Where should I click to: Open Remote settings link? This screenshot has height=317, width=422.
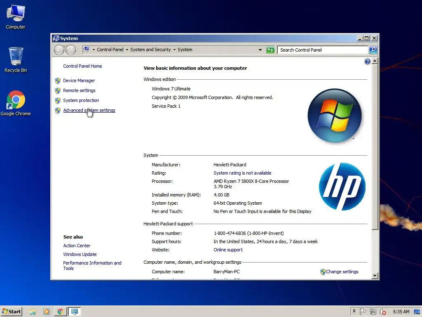click(79, 90)
